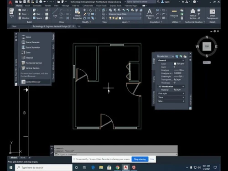Toggle the layer freeze sun icon
Screen dimensions: 228x171
pos(114,18)
